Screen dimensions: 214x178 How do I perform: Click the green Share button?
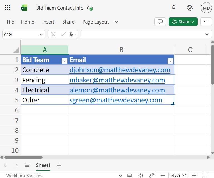coord(183,22)
